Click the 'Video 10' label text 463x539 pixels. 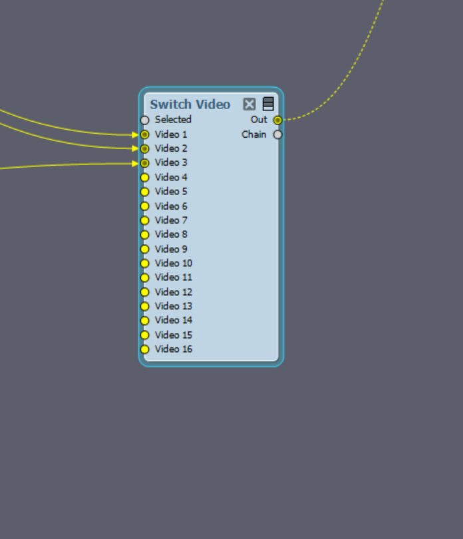(174, 263)
